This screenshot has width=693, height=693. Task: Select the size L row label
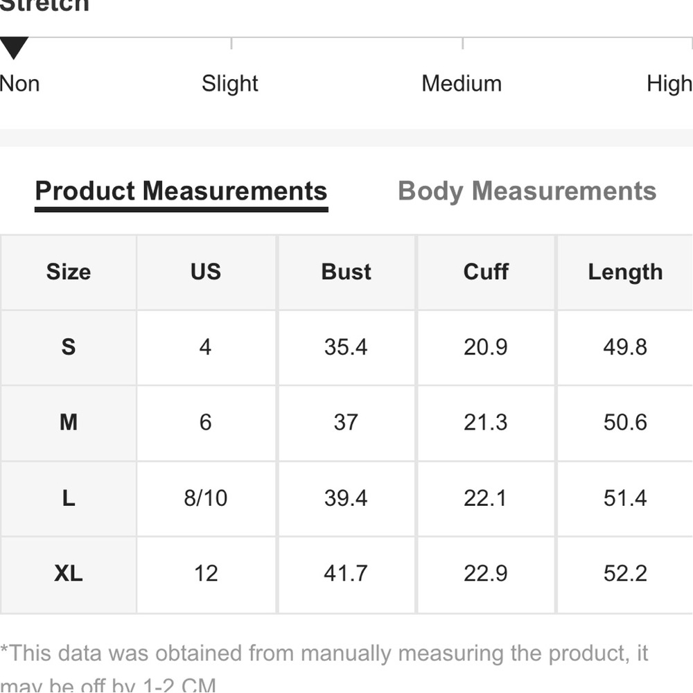(69, 498)
